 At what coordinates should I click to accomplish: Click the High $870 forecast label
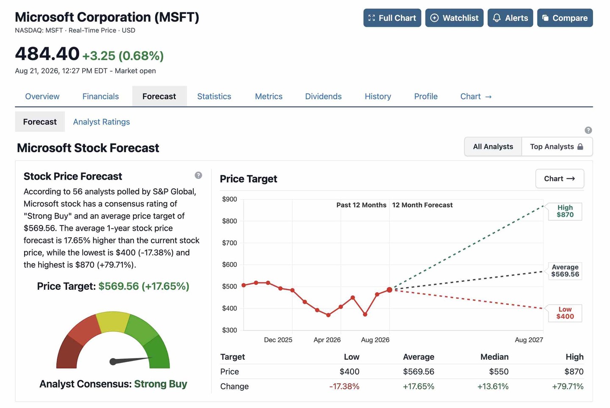pyautogui.click(x=565, y=211)
